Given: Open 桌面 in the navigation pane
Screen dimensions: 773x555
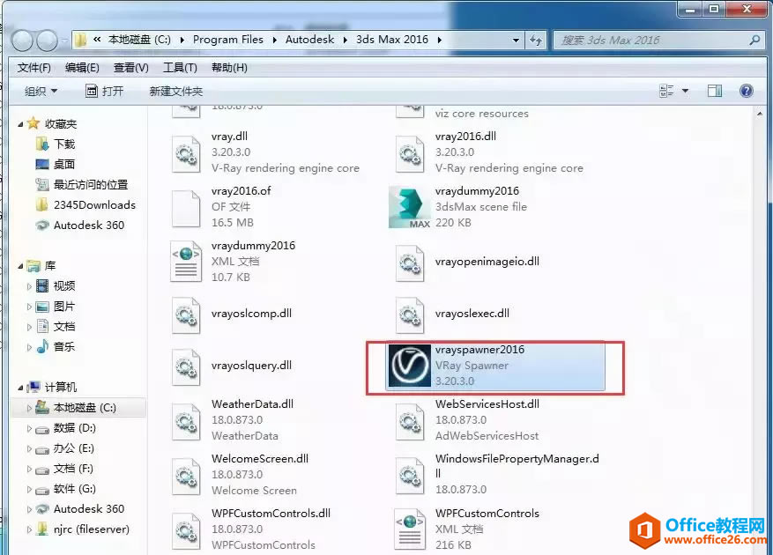Looking at the screenshot, I should (64, 164).
